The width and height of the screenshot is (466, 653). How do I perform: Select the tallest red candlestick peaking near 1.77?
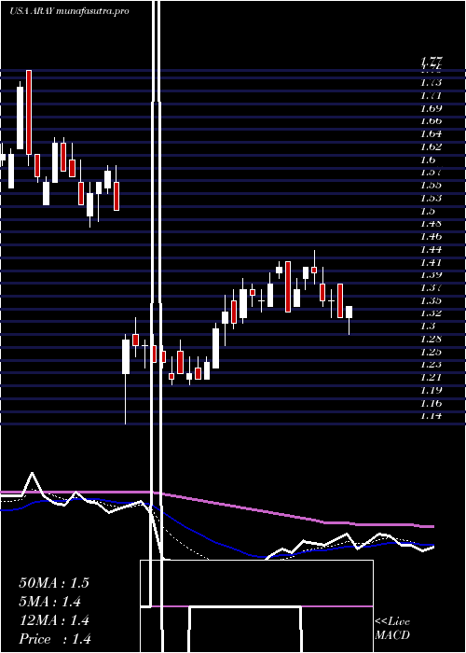29,113
